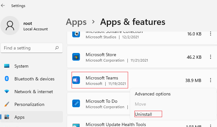Viewport: 217px width, 127px height.
Task: Click the search magnifier icon
Action: point(57,48)
